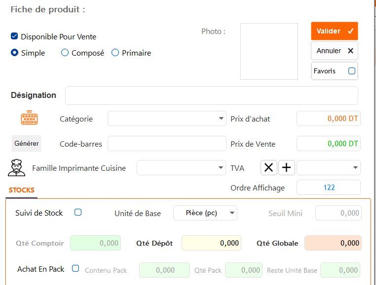Click the X icon next to TVA
Viewport: 376px width, 285px height.
pos(268,167)
